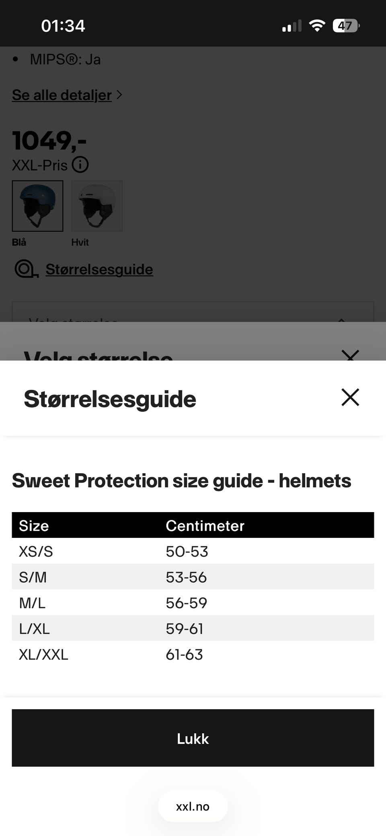Tap the Wi-Fi icon in status bar
The image size is (386, 836).
317,26
